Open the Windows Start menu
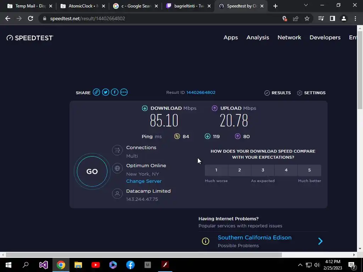The height and width of the screenshot is (272, 363). 9,265
